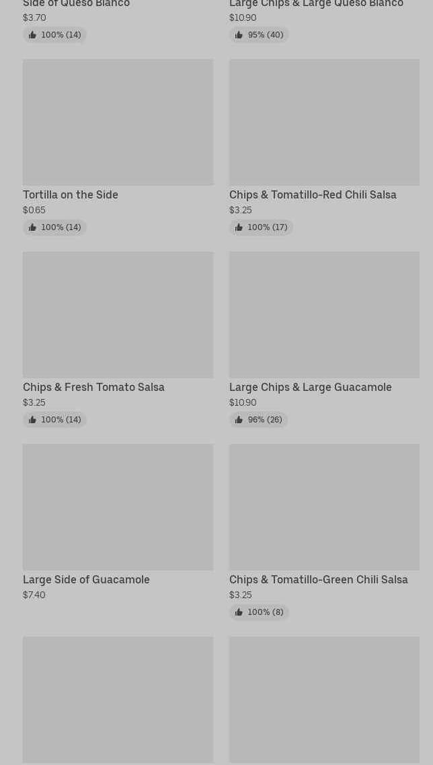Open the Large Chips & Large Guacamole image
The height and width of the screenshot is (765, 433).
[324, 314]
